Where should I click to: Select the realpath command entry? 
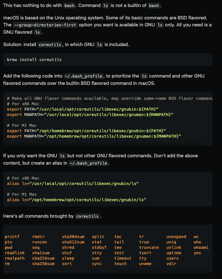[15, 258]
